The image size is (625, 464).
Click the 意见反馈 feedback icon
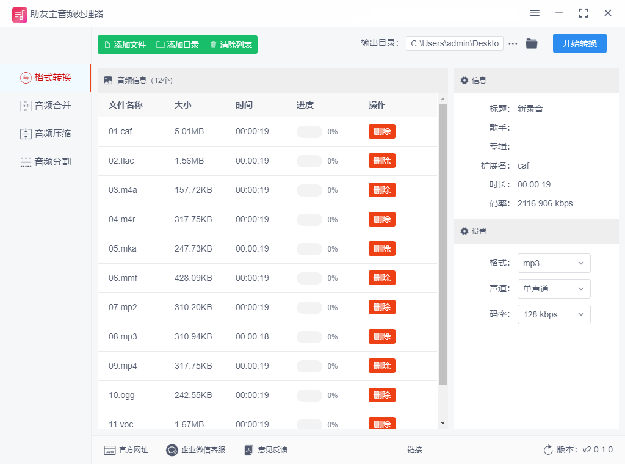click(x=248, y=449)
